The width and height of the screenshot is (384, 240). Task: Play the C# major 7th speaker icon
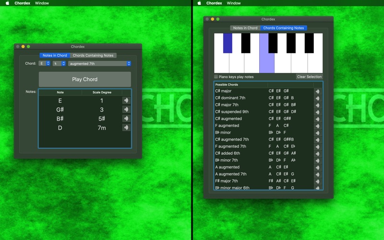(318, 105)
